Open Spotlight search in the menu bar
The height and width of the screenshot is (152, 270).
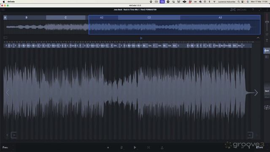pyautogui.click(x=238, y=2)
